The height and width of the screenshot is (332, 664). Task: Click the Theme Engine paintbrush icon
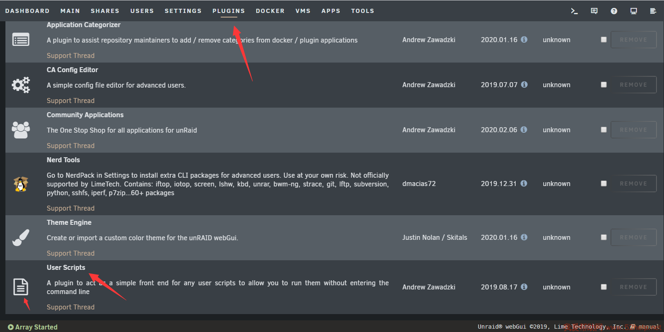pyautogui.click(x=20, y=238)
